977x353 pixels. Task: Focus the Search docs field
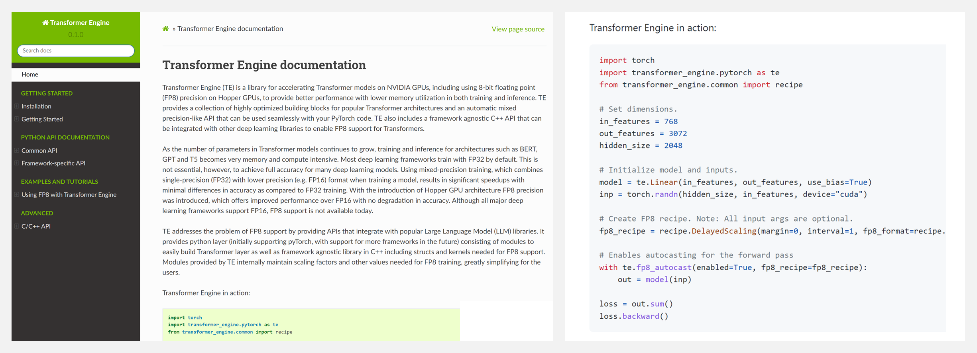click(x=76, y=51)
